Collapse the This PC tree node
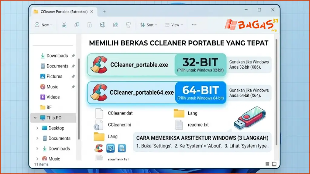The width and height of the screenshot is (310, 174). point(35,118)
